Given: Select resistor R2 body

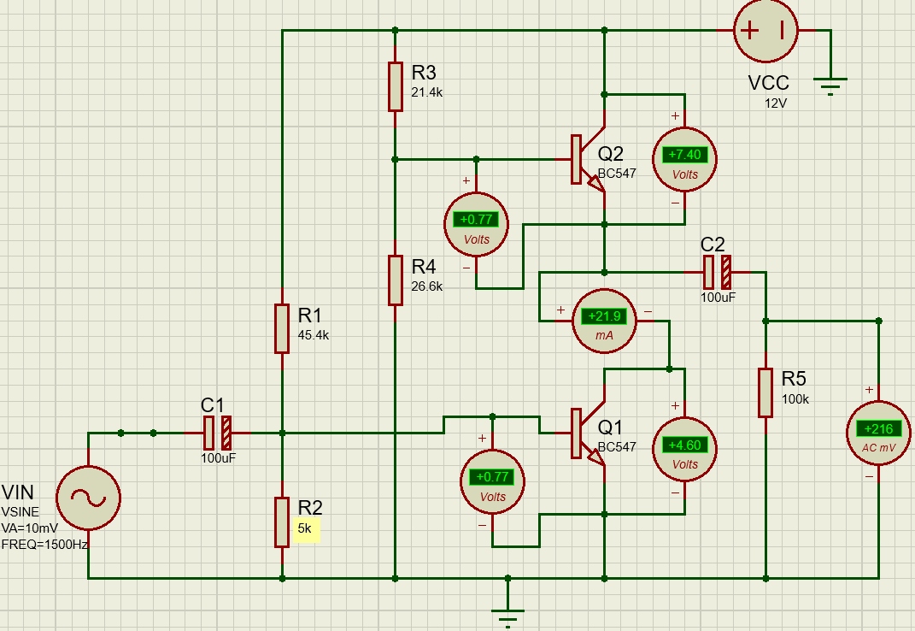Looking at the screenshot, I should click(x=282, y=522).
